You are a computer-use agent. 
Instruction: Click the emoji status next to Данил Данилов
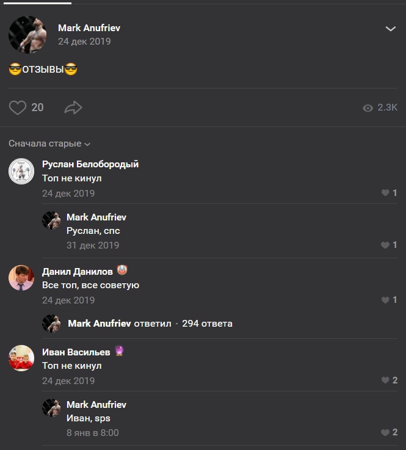[122, 270]
